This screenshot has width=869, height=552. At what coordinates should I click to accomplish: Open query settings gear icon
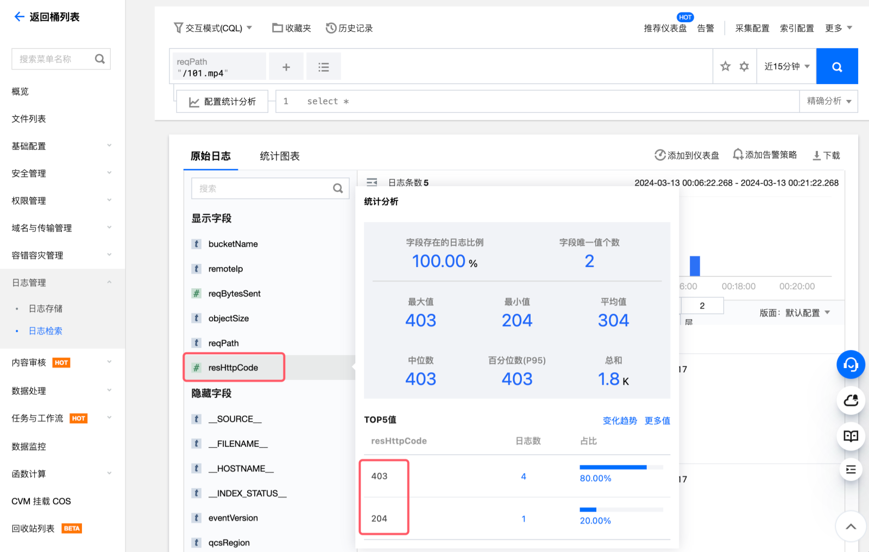(x=744, y=66)
